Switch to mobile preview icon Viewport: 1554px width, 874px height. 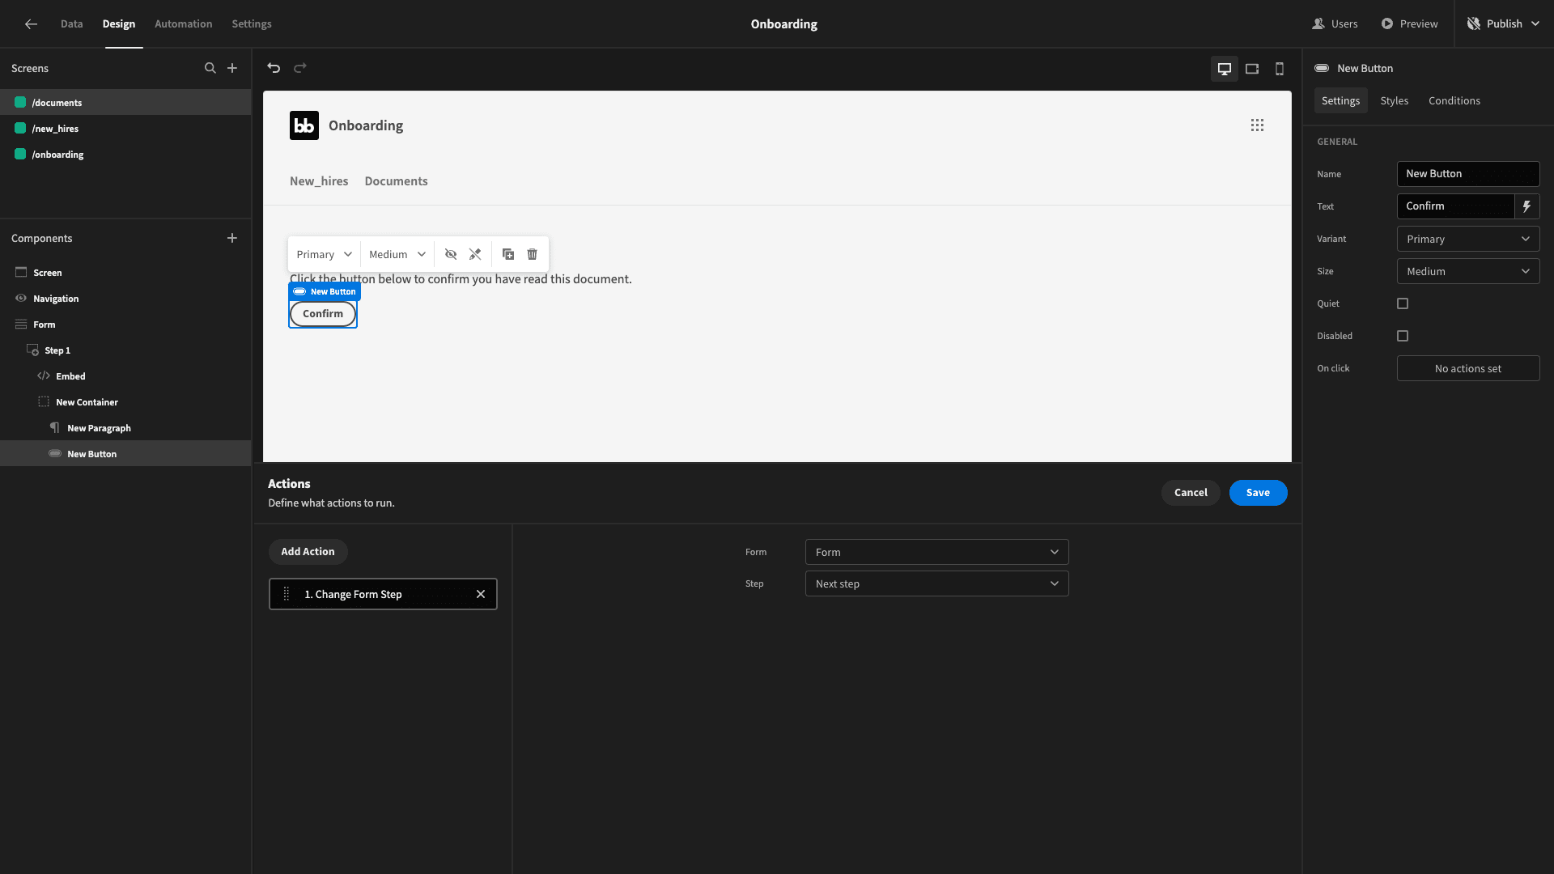[x=1280, y=69]
